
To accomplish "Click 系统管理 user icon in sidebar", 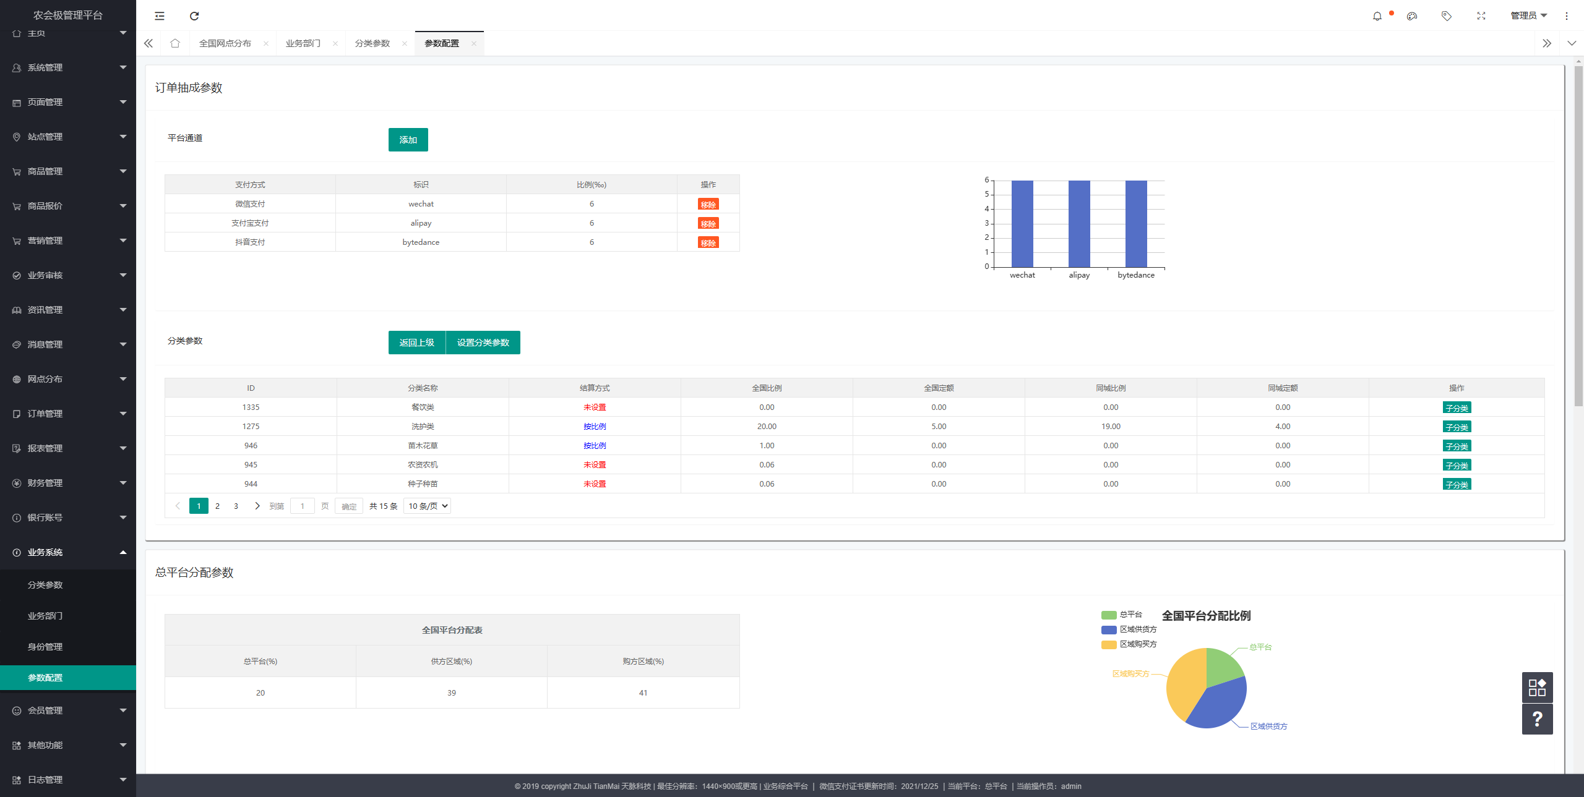I will 17,67.
